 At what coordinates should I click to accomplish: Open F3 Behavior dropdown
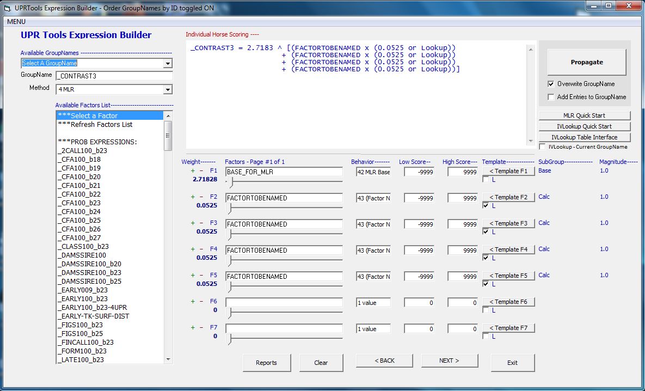tap(373, 224)
